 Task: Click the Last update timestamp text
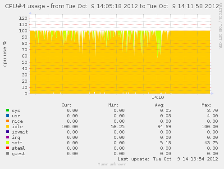[x=168, y=159]
